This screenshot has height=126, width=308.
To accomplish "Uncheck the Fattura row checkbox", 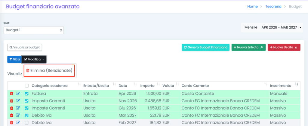I will (27, 94).
